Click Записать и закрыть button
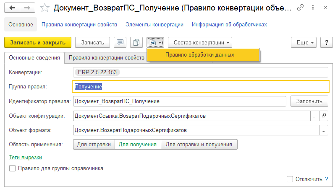 [38, 42]
